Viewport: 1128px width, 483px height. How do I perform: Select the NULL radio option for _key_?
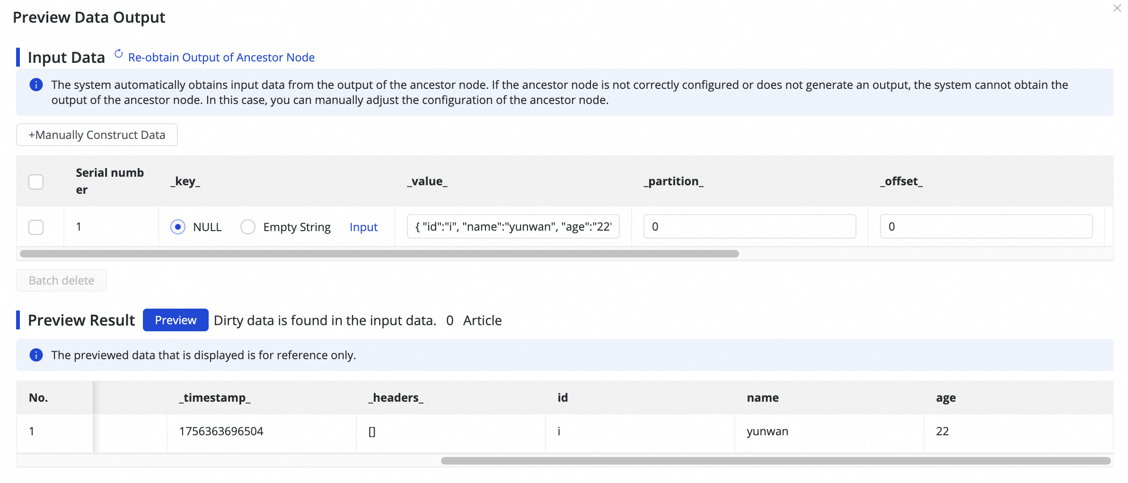point(178,227)
